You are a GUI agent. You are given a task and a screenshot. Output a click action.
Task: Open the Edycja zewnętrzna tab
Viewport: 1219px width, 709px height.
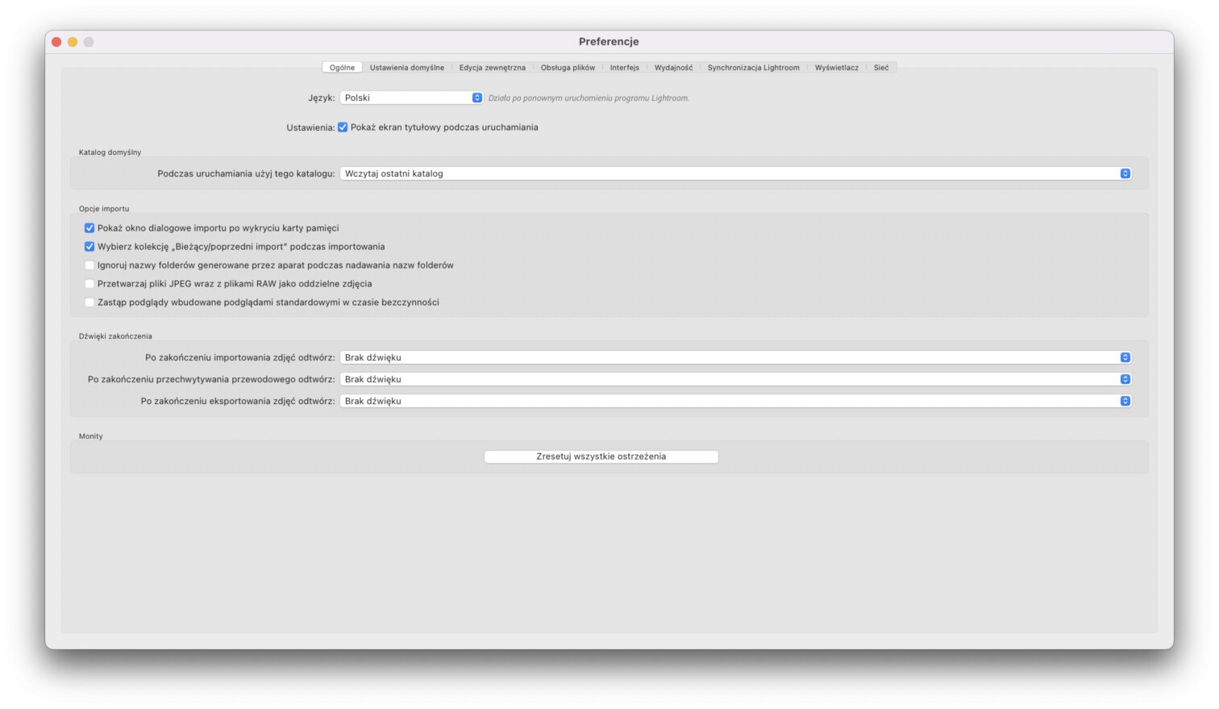(x=492, y=68)
